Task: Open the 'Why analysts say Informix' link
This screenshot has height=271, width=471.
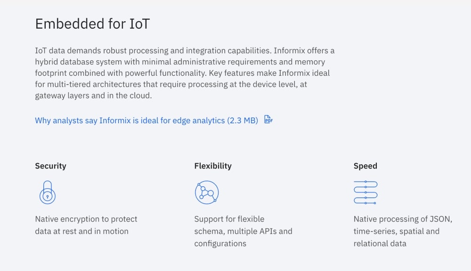Action: click(130, 120)
